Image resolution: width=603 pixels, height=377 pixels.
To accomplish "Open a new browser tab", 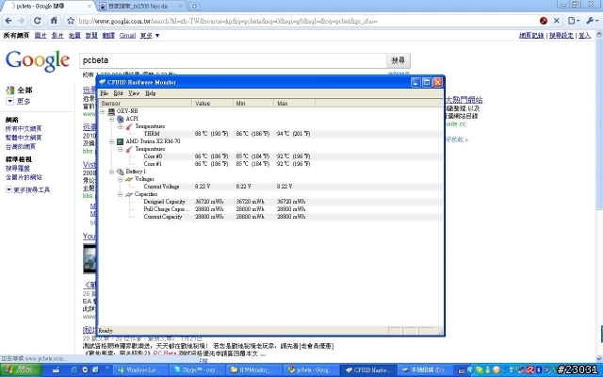I will (195, 7).
